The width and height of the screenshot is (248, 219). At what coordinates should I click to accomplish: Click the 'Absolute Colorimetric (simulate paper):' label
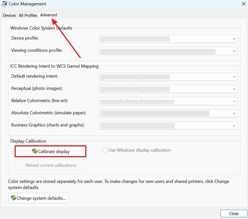(x=49, y=113)
